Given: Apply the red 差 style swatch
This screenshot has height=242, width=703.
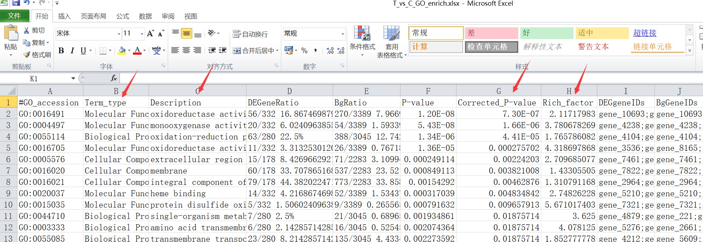Looking at the screenshot, I should point(491,33).
